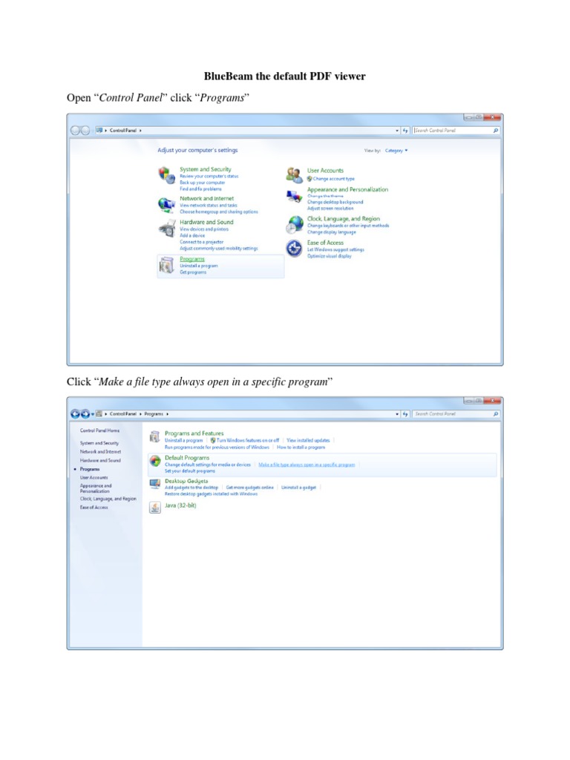This screenshot has height=760, width=570.
Task: Click Change default settings for media or devices
Action: point(208,465)
